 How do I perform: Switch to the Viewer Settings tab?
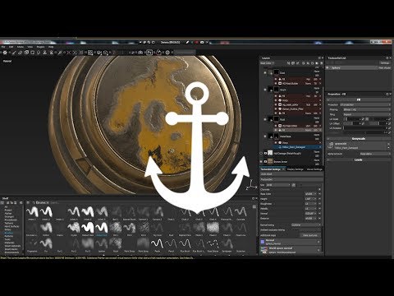pyautogui.click(x=314, y=169)
